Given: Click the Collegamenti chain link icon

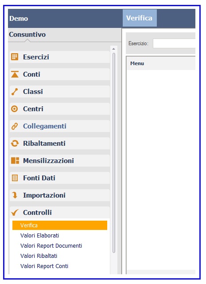Looking at the screenshot, I should 15,126.
